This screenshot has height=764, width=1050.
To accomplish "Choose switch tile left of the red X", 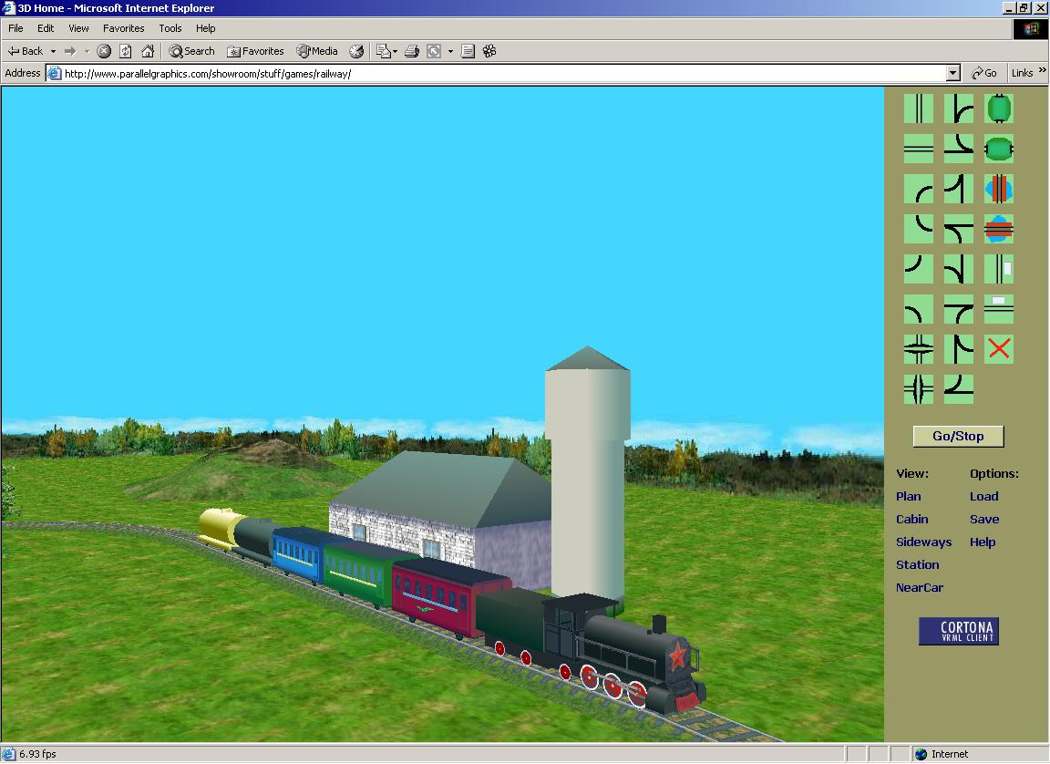I will point(958,349).
